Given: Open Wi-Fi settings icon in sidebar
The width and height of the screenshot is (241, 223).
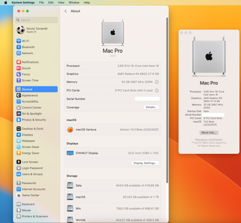Looking at the screenshot, I should pos(19,41).
